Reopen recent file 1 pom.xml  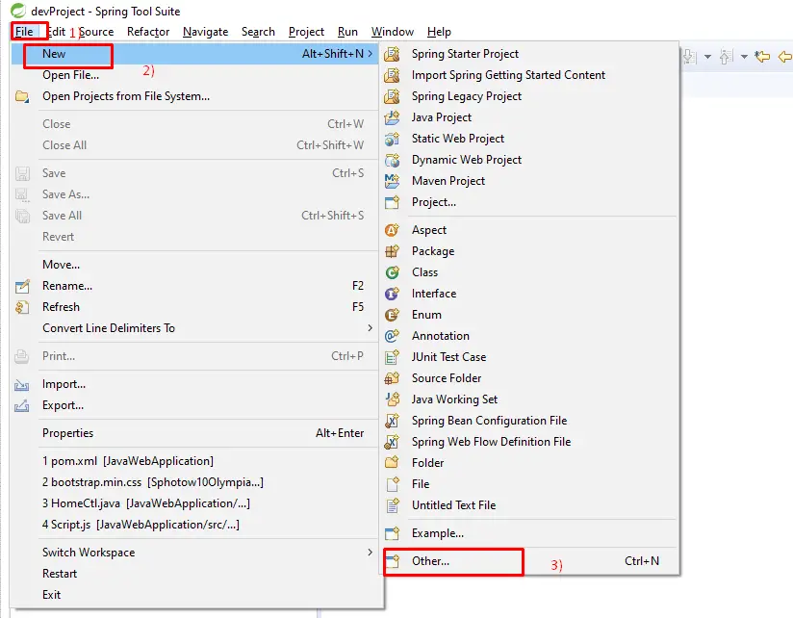click(196, 461)
